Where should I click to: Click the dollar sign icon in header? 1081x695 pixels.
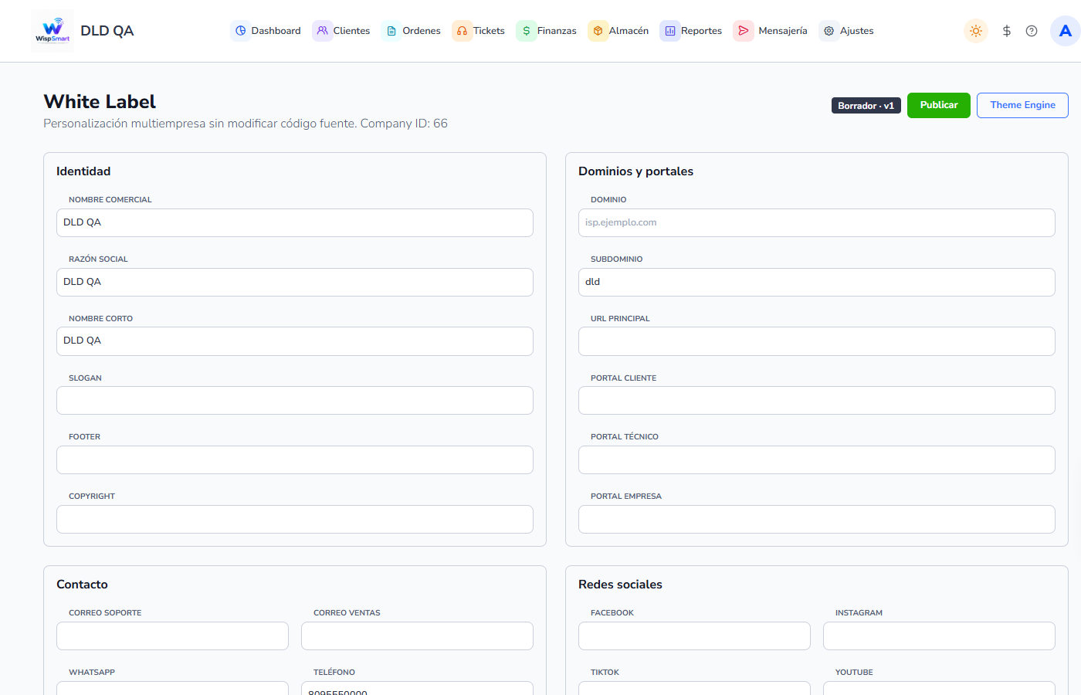tap(1007, 31)
